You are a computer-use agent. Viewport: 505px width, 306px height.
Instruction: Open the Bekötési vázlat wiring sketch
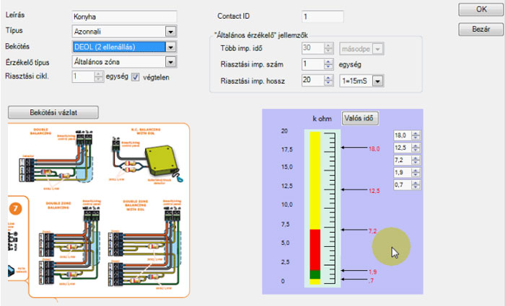[x=53, y=112]
